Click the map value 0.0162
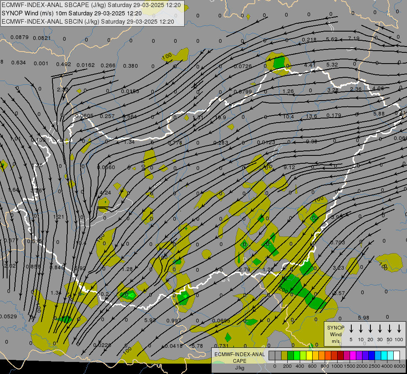 coord(86,65)
